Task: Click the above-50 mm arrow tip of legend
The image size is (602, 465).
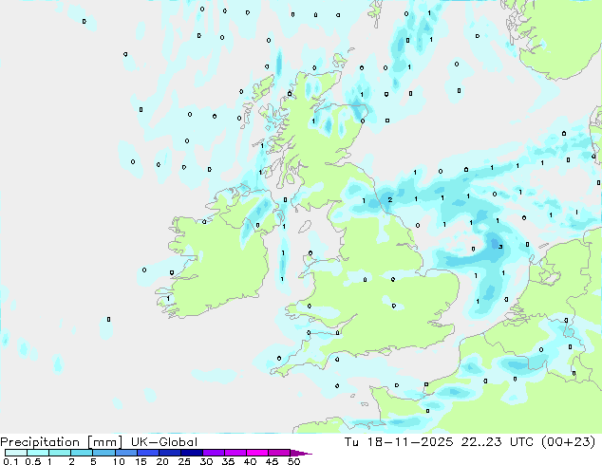Action: (x=301, y=453)
